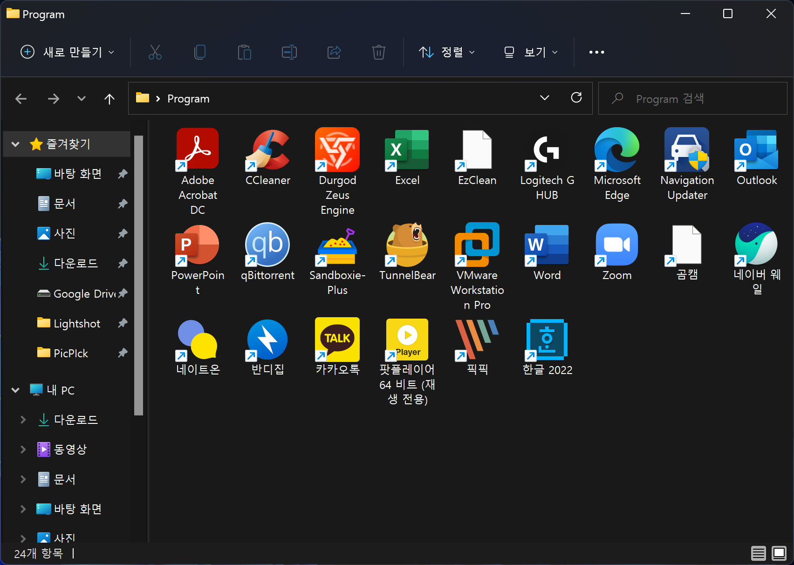Select the KakaoTalk (카카오톡) icon
794x565 pixels.
coord(337,340)
